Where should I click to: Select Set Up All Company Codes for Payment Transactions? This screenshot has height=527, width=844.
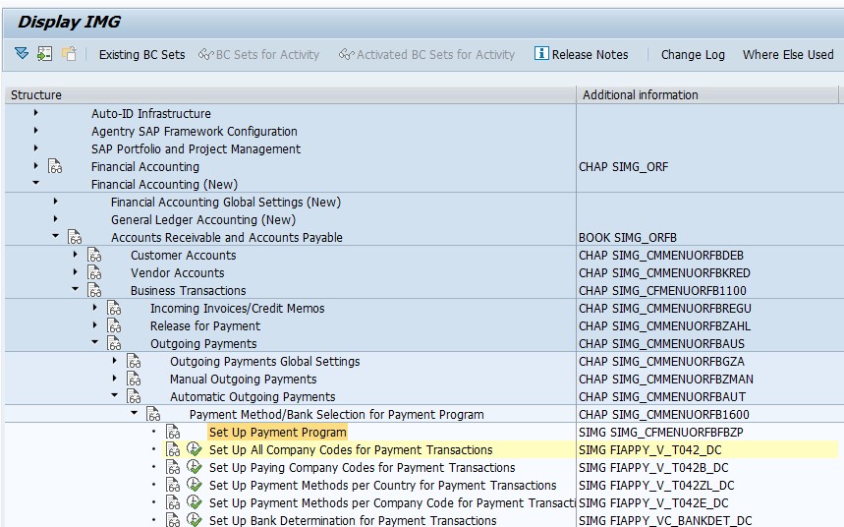click(351, 450)
